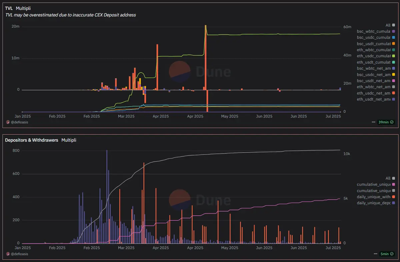This screenshot has width=400, height=262.
Task: Click 'Jul 2025' on the depositors chart axis
Action: click(333, 248)
